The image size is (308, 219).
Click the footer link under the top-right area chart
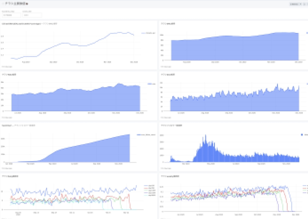166,67
